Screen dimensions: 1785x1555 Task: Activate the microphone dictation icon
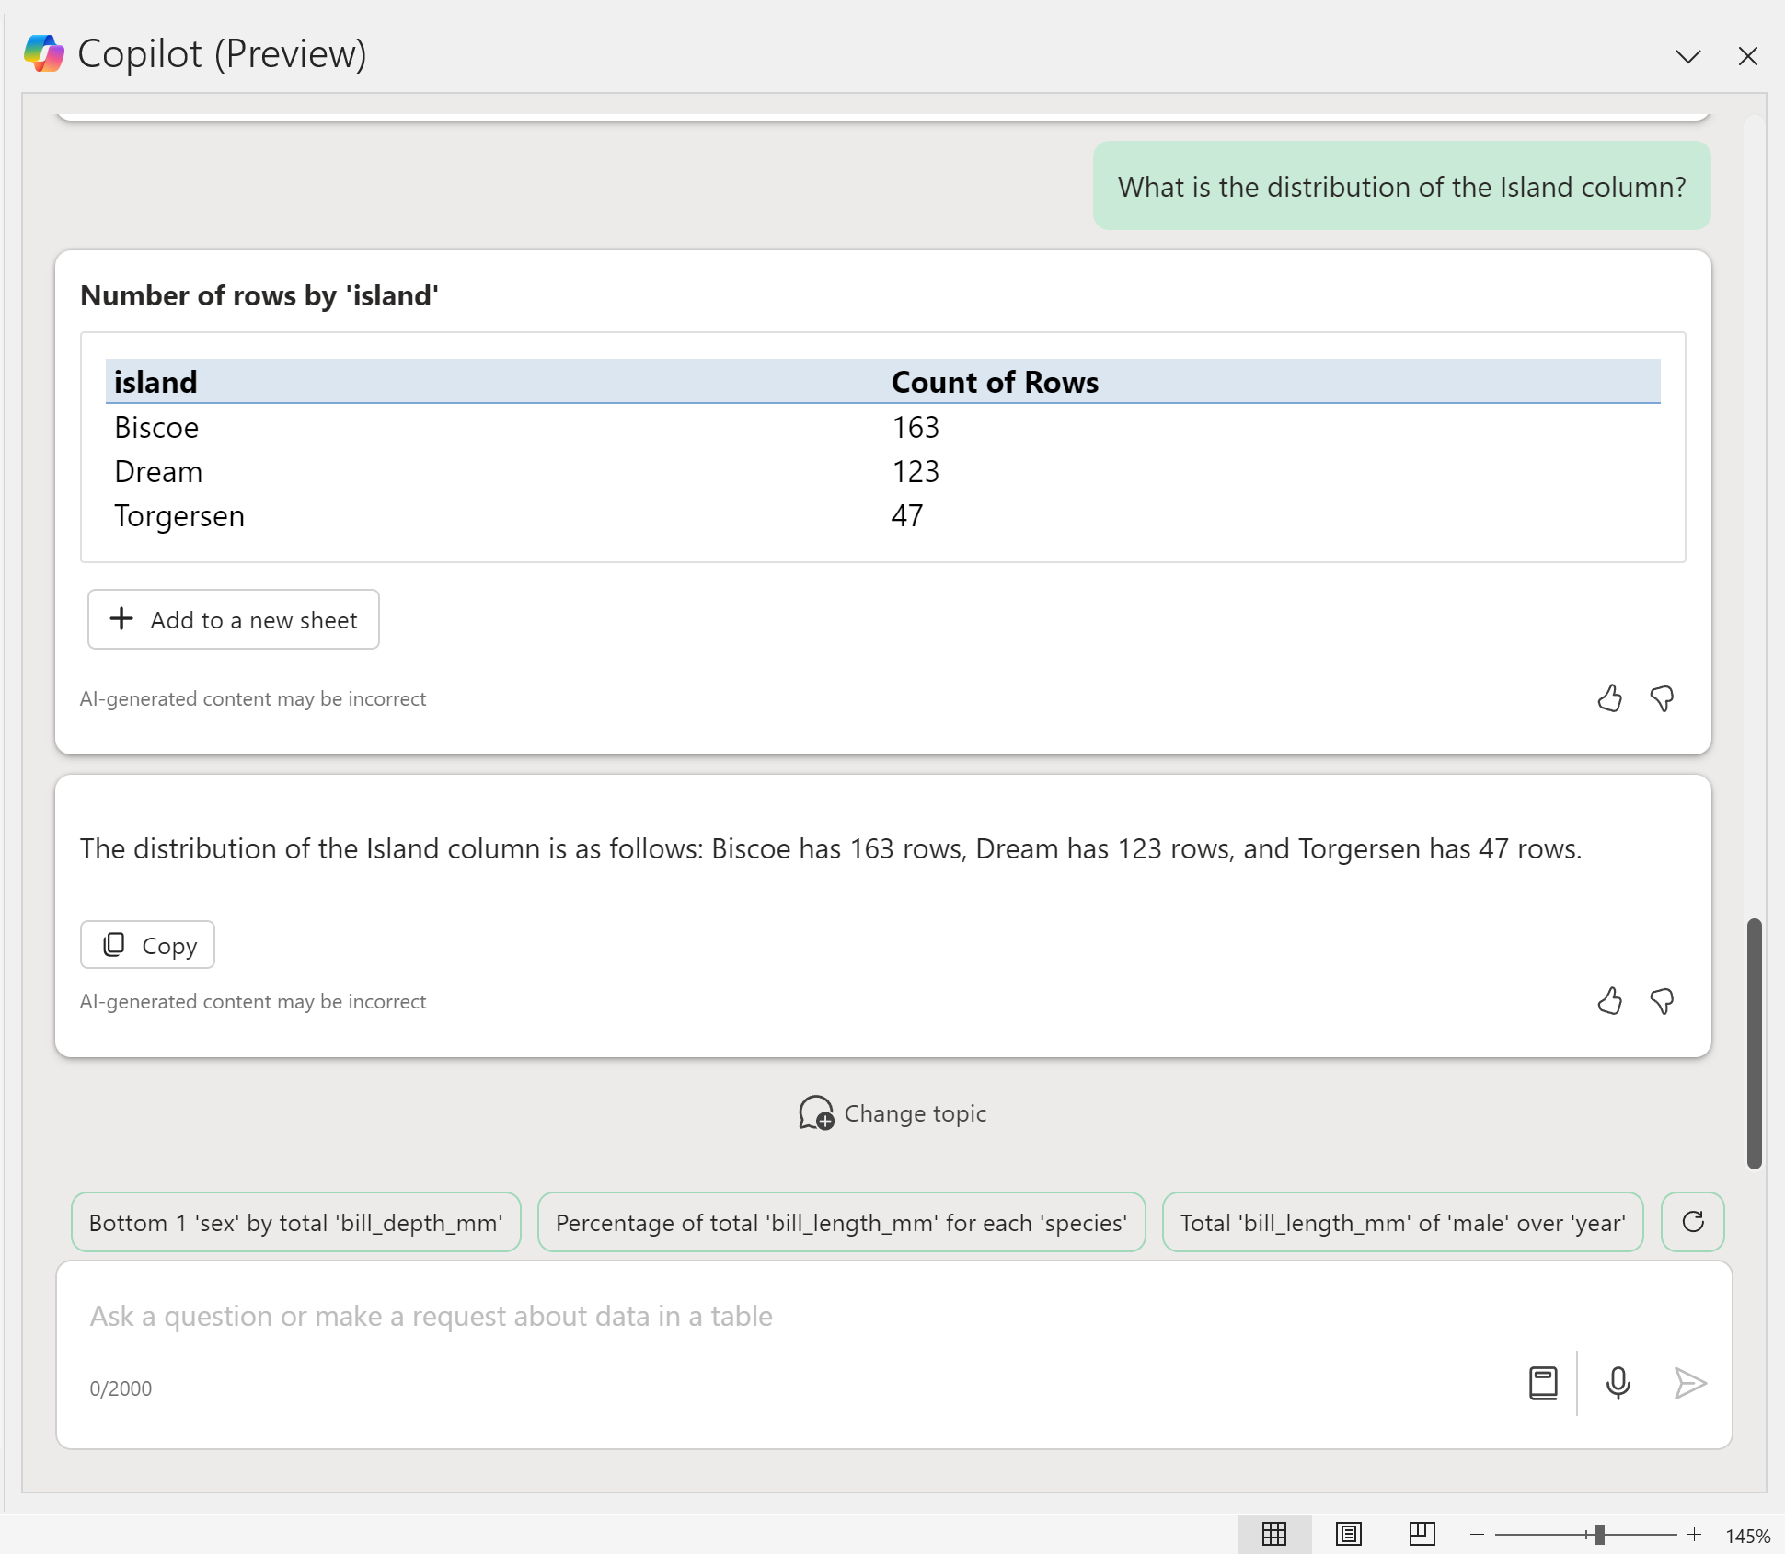point(1618,1383)
